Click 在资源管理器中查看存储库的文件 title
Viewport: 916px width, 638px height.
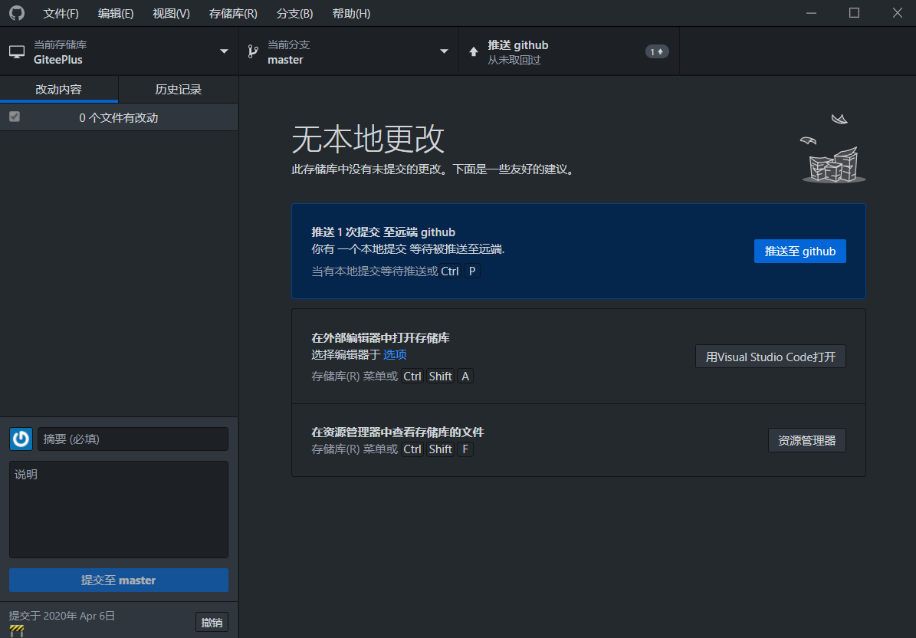(x=398, y=432)
